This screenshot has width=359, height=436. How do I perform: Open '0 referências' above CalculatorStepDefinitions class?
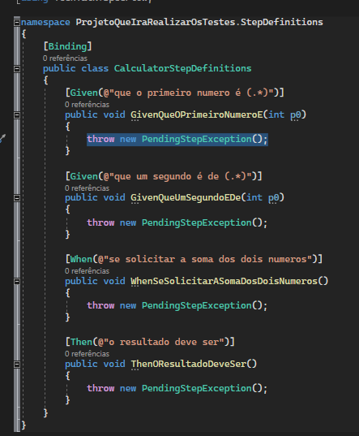[65, 58]
